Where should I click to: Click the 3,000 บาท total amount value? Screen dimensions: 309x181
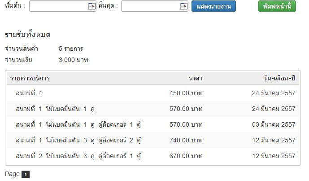click(x=74, y=59)
